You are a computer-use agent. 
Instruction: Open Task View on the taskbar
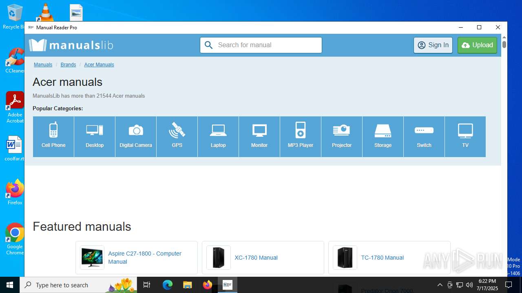147,285
